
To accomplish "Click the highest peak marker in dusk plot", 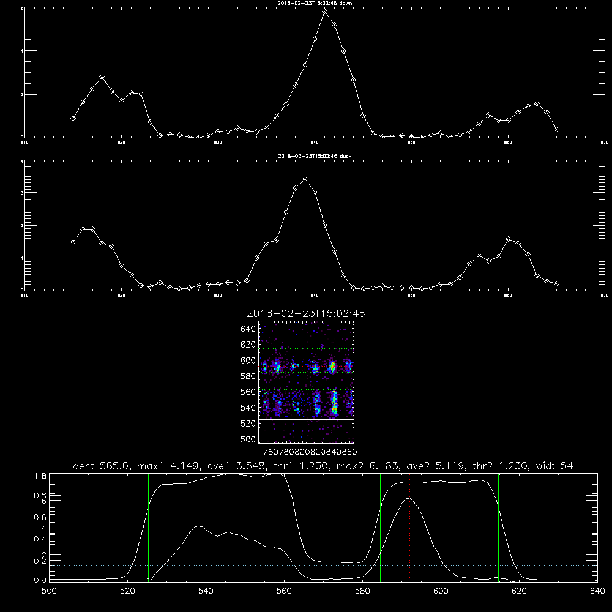I will pyautogui.click(x=305, y=179).
